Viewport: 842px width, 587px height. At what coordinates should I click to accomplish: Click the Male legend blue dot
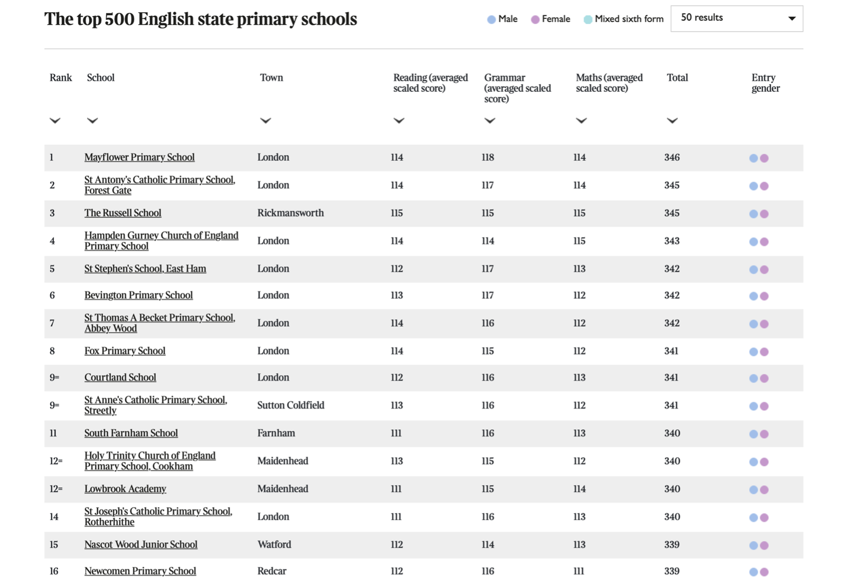(x=491, y=20)
